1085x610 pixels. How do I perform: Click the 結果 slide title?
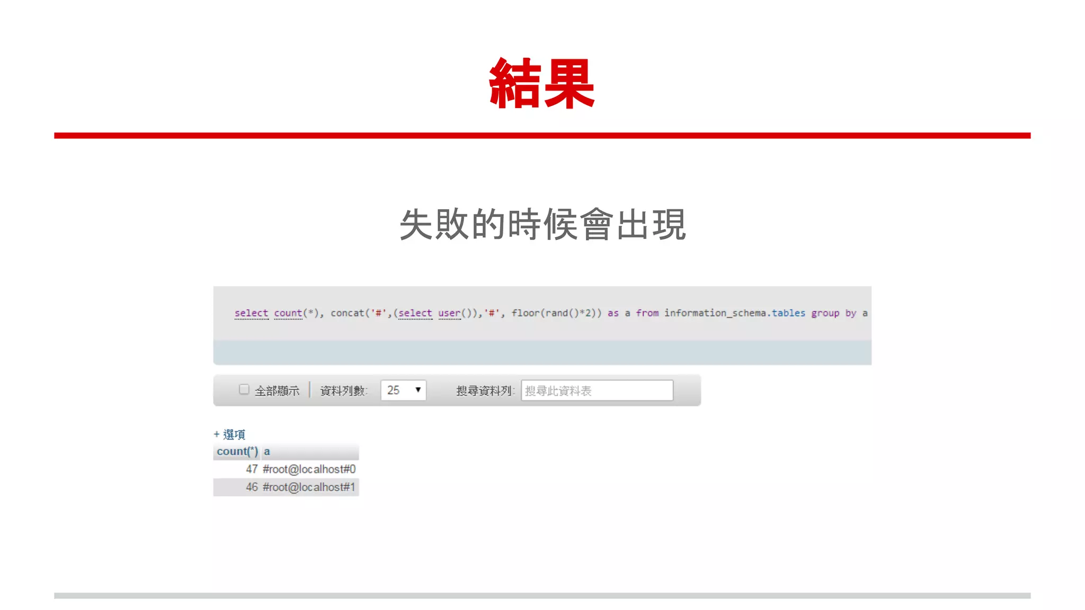click(x=542, y=84)
